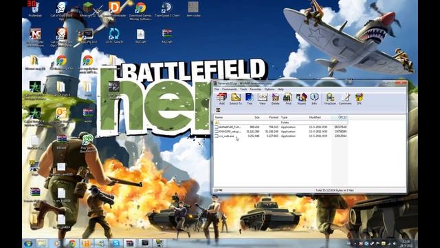This screenshot has height=248, width=440.
Task: Click the SFX toolbar icon
Action: [x=359, y=99]
